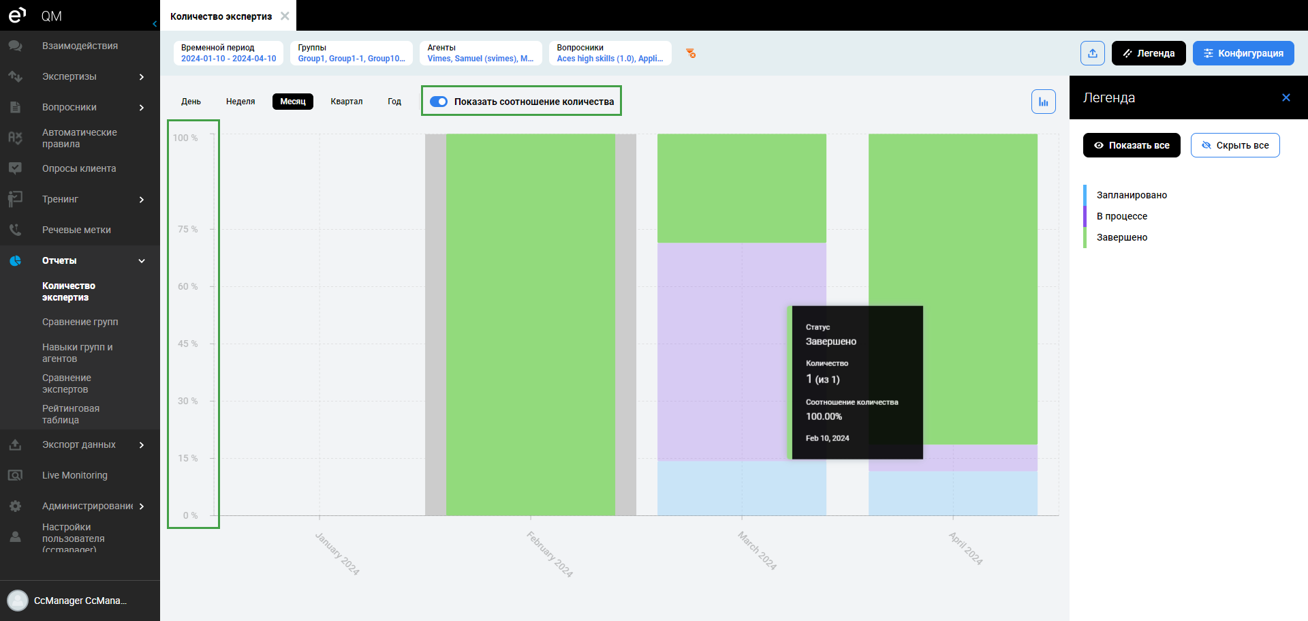
Task: Open Сравнение групп report
Action: [x=80, y=322]
